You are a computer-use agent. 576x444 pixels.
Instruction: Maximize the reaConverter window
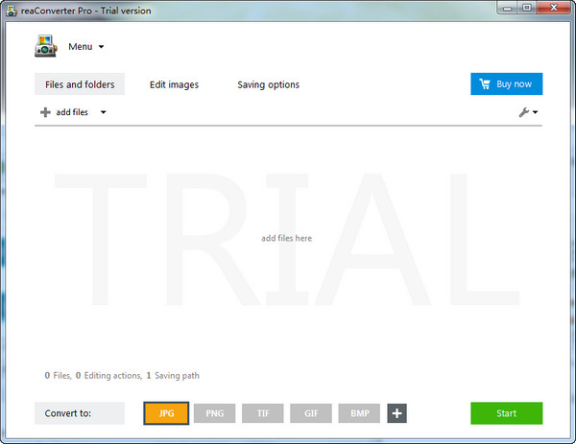(527, 8)
